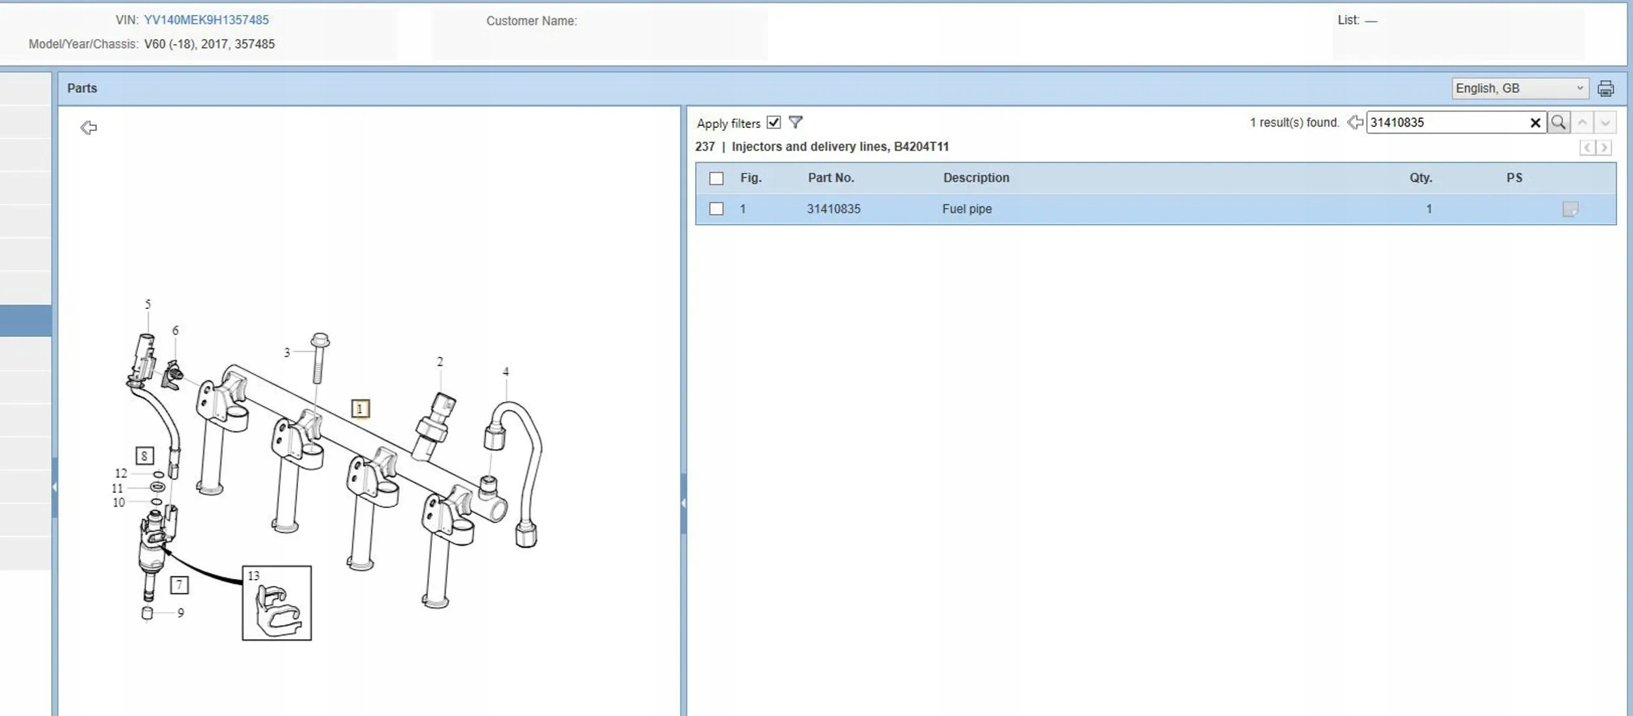Go to next section chevron
The width and height of the screenshot is (1633, 716).
(1604, 148)
